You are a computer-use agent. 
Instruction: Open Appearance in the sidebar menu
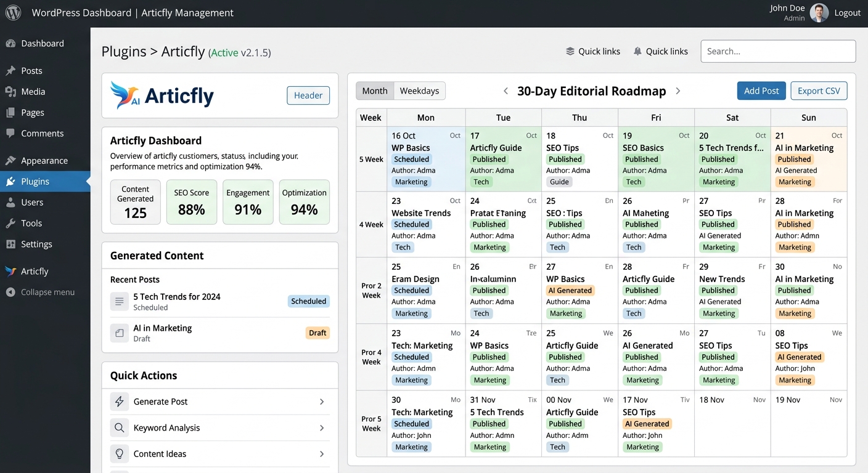(45, 161)
